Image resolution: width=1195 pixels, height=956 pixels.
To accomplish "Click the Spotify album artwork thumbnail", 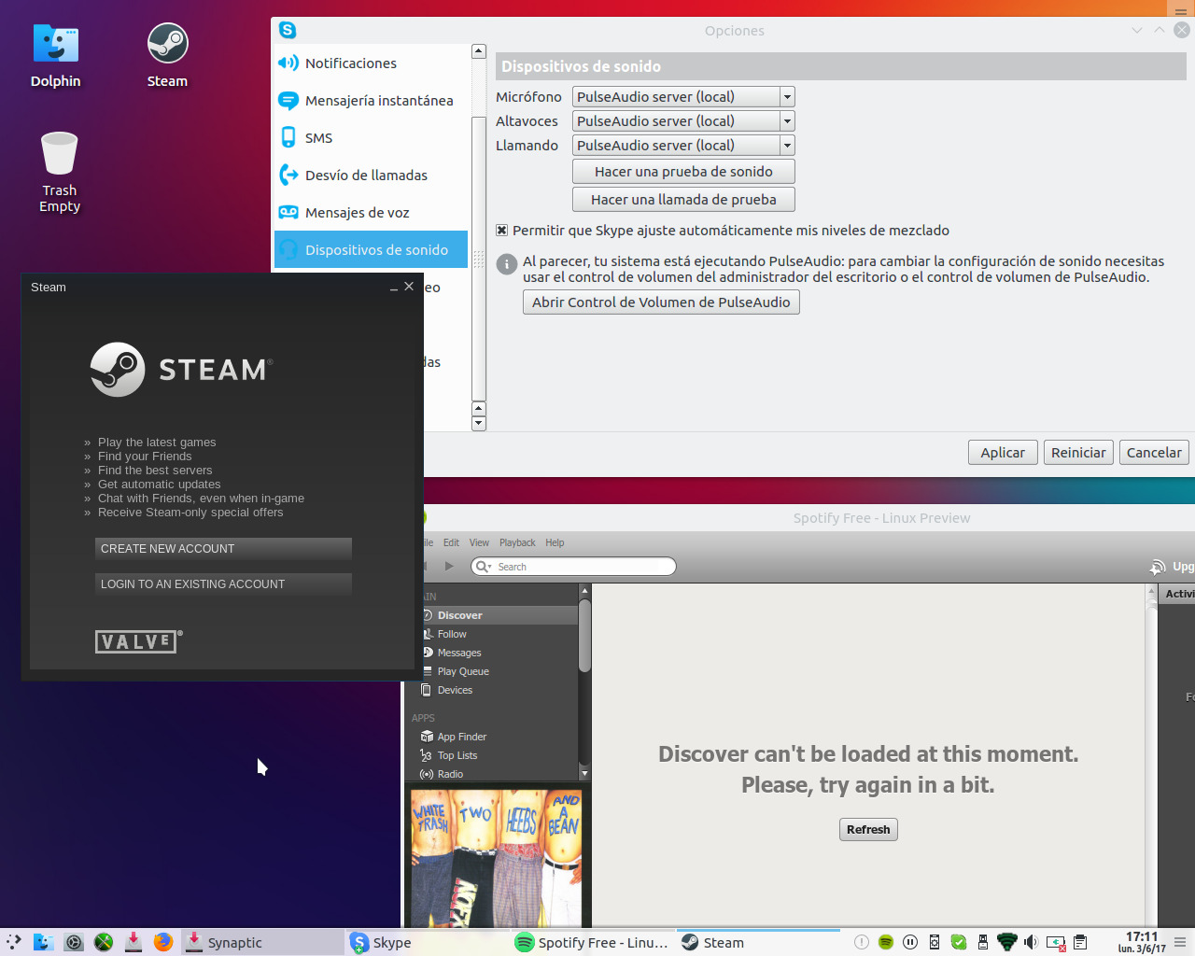I will (497, 859).
